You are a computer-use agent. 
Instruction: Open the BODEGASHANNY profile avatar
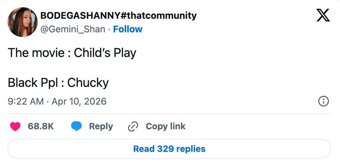(22, 22)
